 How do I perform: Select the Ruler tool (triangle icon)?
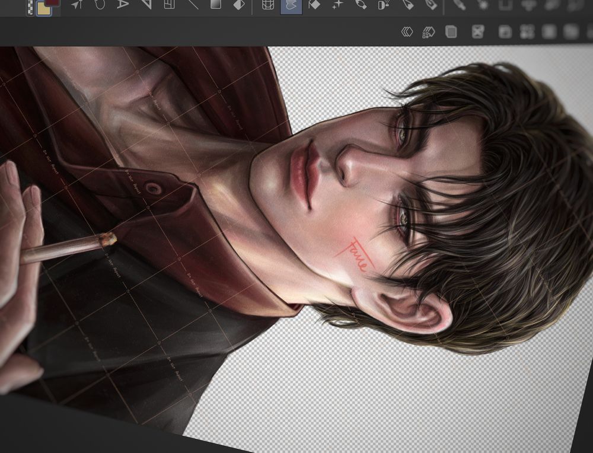pyautogui.click(x=146, y=4)
